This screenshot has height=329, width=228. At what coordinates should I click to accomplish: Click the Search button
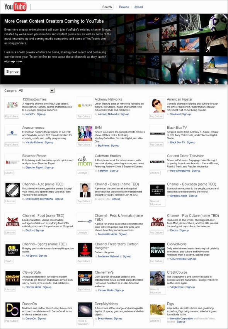(107, 7)
